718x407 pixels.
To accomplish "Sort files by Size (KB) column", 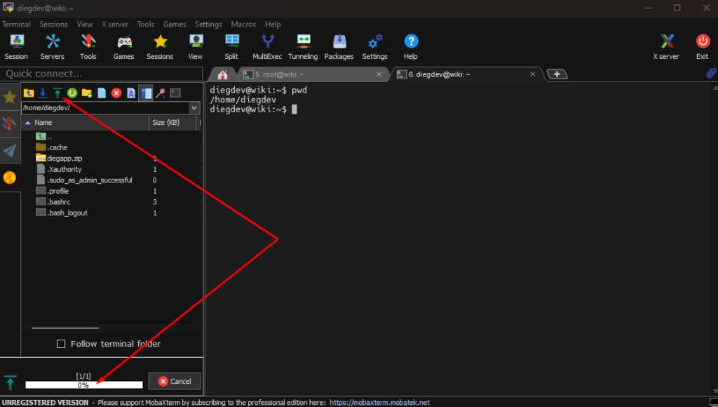I will pos(172,123).
